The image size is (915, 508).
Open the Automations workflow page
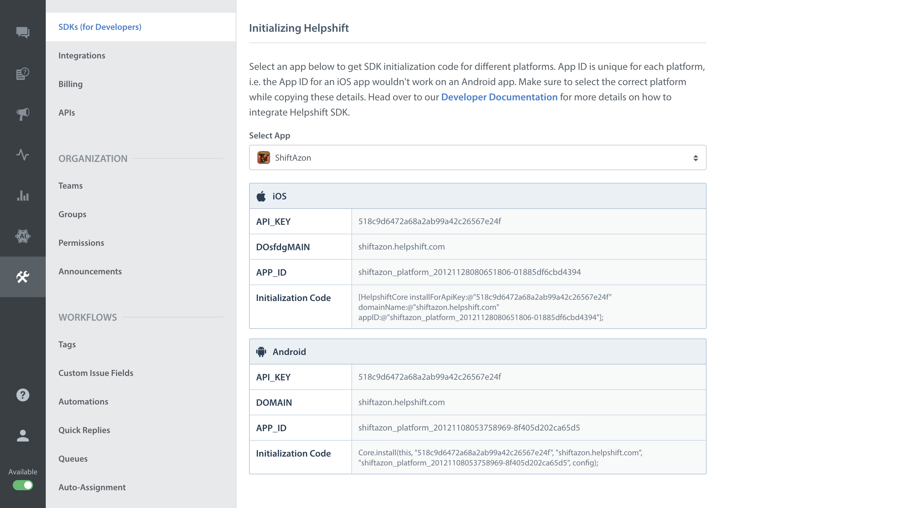coord(83,402)
